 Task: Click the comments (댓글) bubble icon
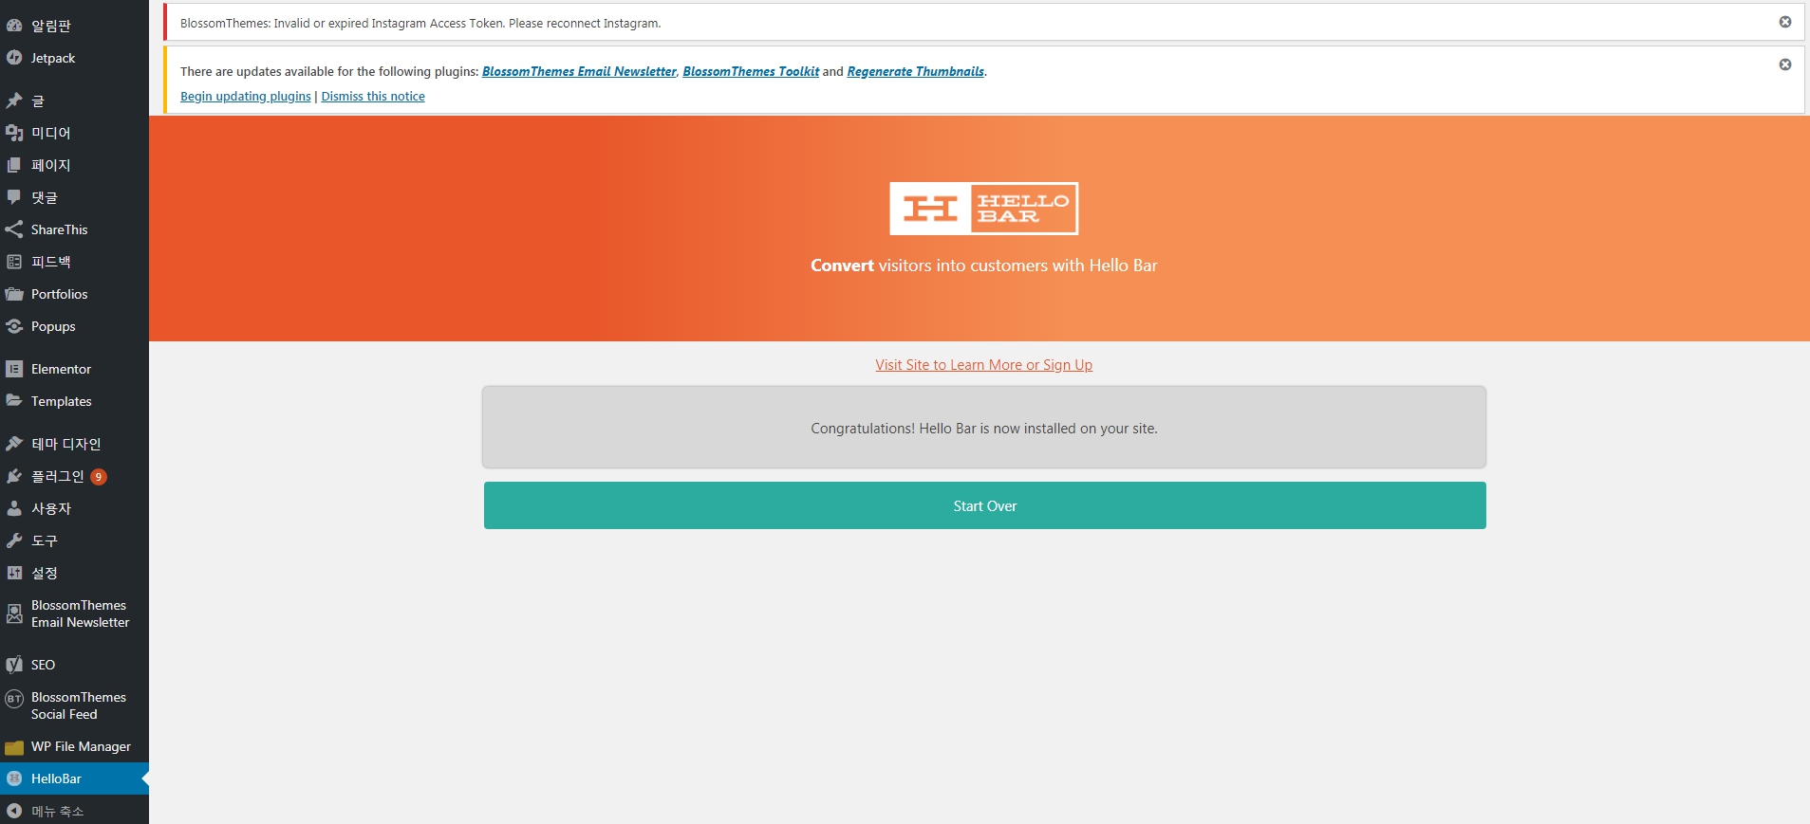14,197
